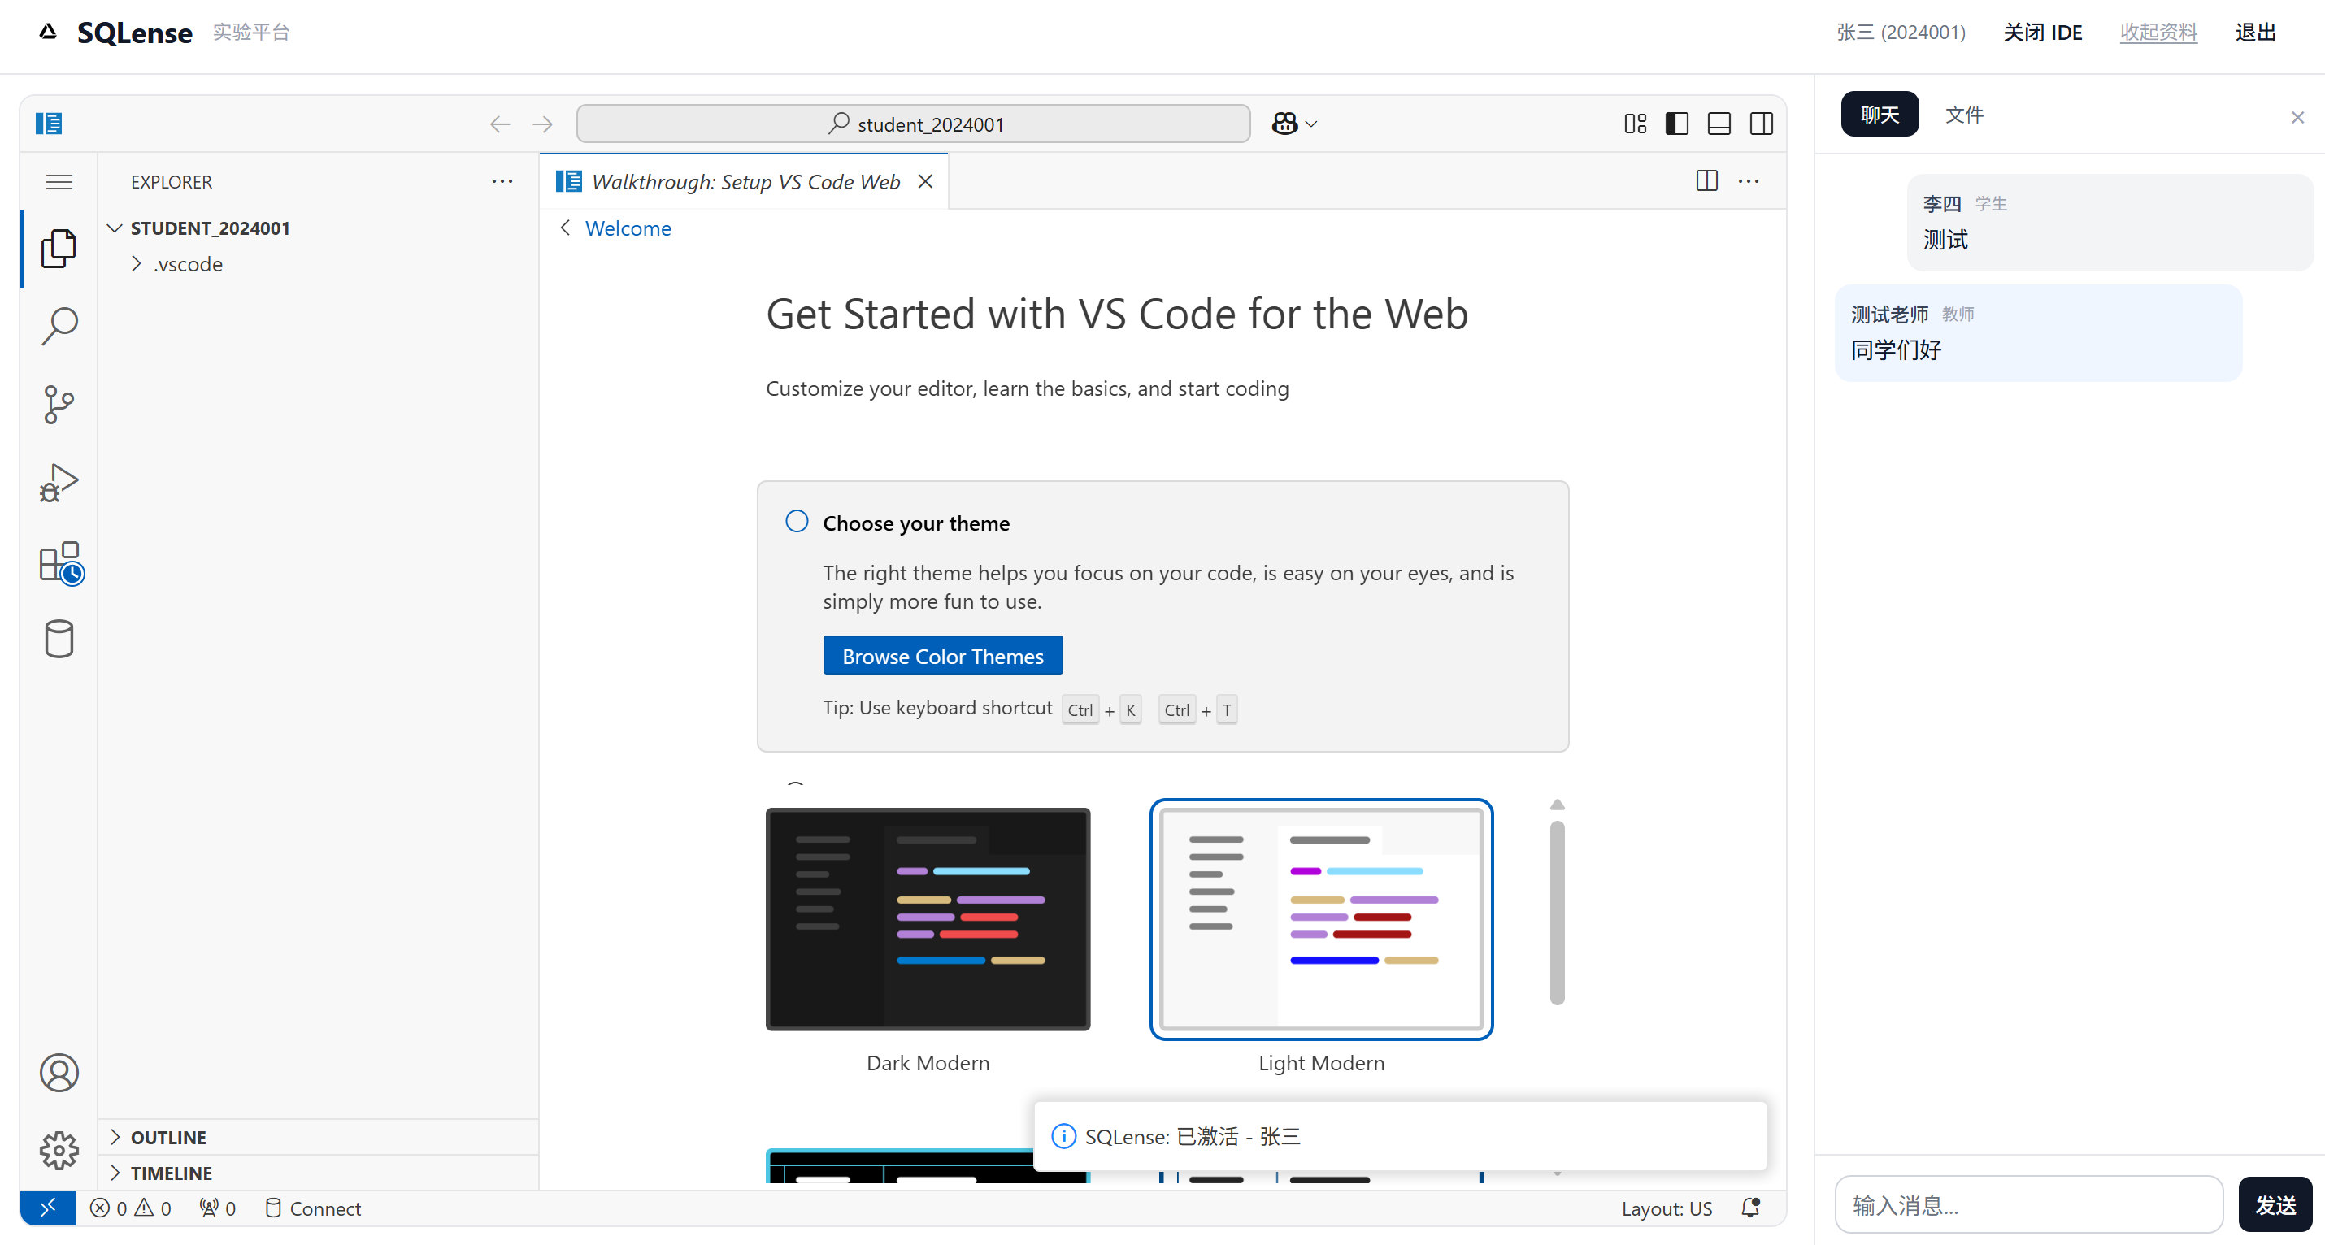Go forward with the right arrow

pyautogui.click(x=542, y=124)
